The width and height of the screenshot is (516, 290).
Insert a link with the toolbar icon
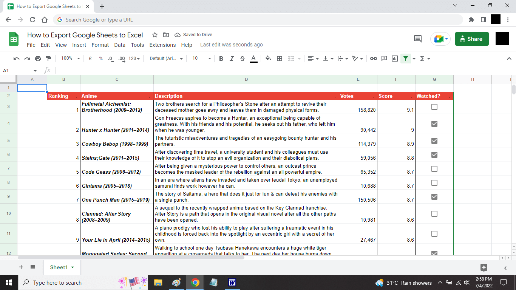374,59
